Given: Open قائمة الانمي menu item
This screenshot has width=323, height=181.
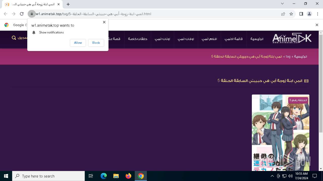Looking at the screenshot, I should tap(234, 39).
